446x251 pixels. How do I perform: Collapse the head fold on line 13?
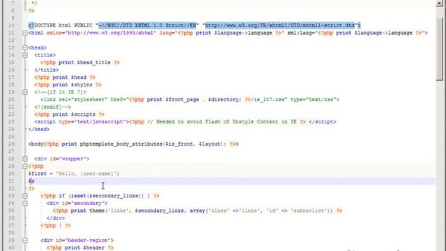click(x=25, y=48)
